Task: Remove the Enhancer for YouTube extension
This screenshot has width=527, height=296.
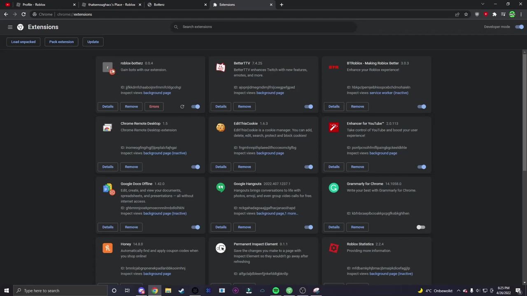Action: point(357,167)
